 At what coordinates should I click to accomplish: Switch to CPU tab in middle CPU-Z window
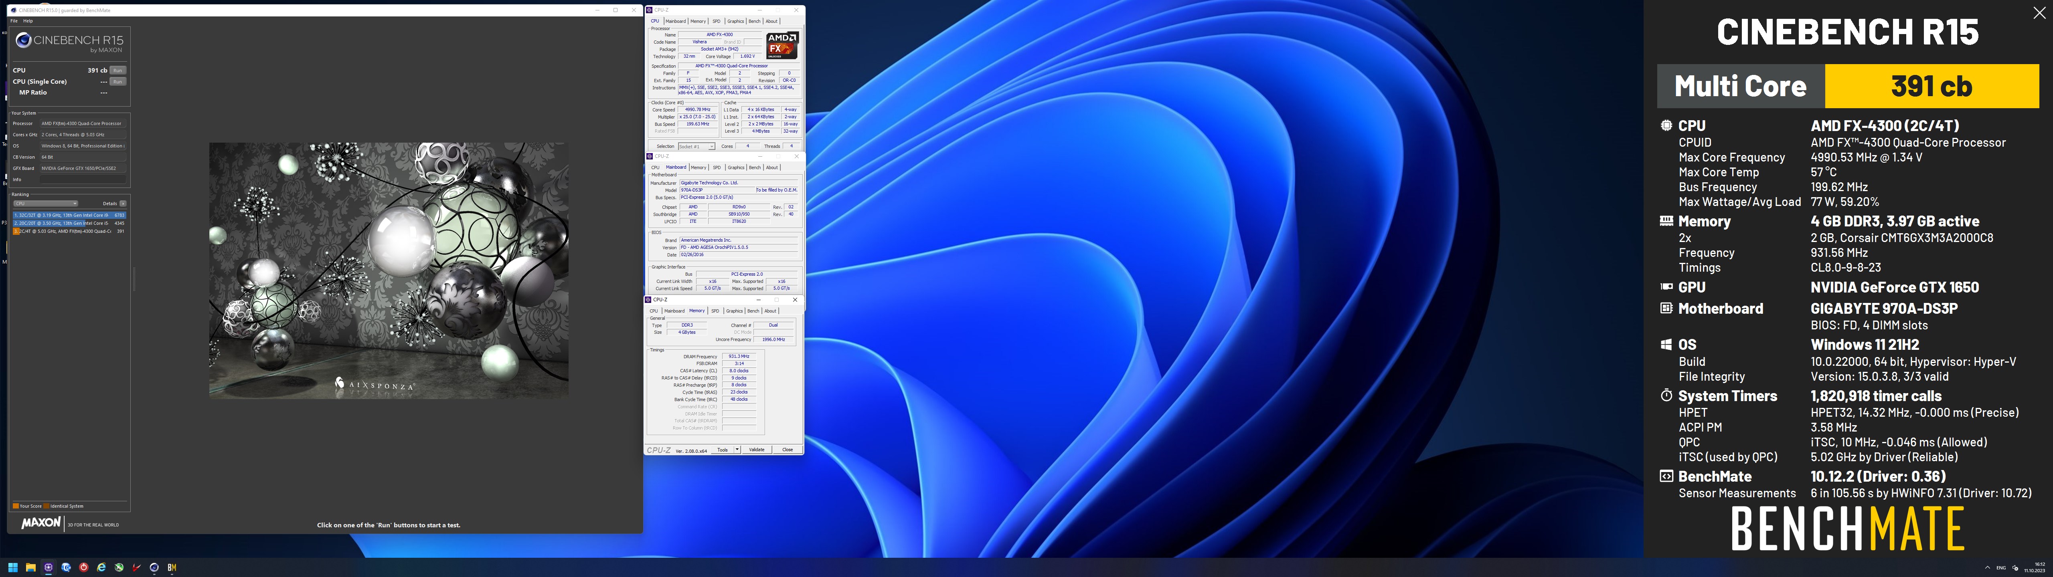click(655, 167)
